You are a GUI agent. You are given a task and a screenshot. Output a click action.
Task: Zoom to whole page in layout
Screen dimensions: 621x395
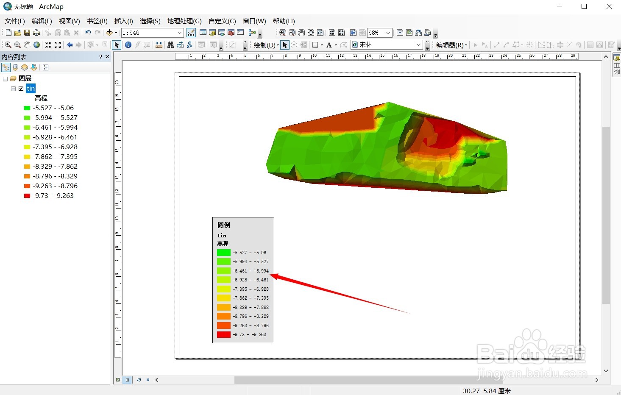pos(311,33)
